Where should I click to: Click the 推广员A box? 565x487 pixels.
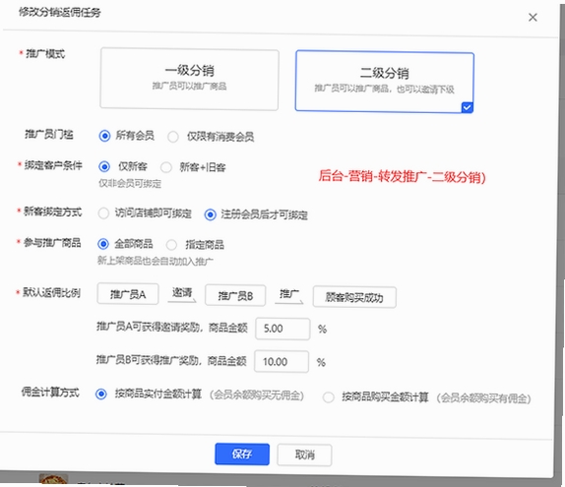click(128, 294)
